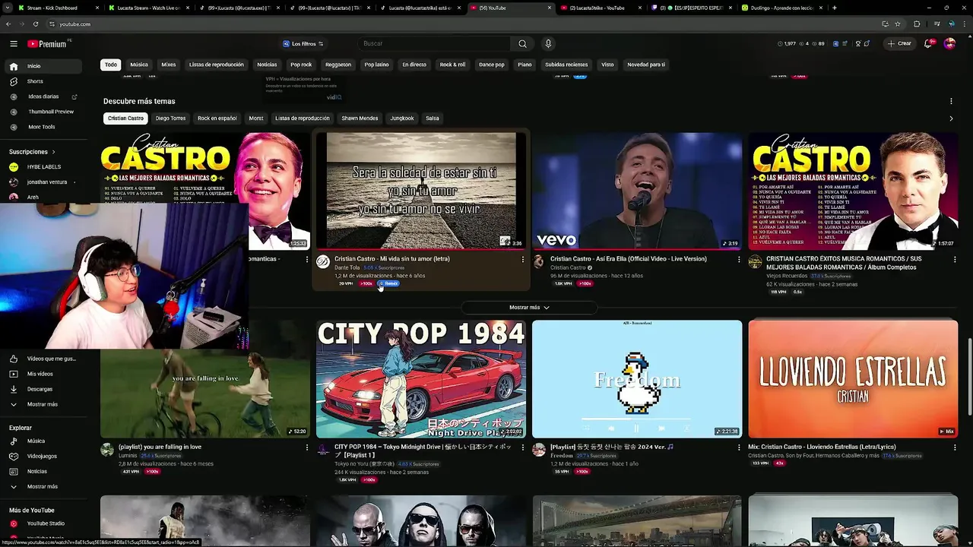
Task: Open the account avatar menu
Action: (x=949, y=44)
